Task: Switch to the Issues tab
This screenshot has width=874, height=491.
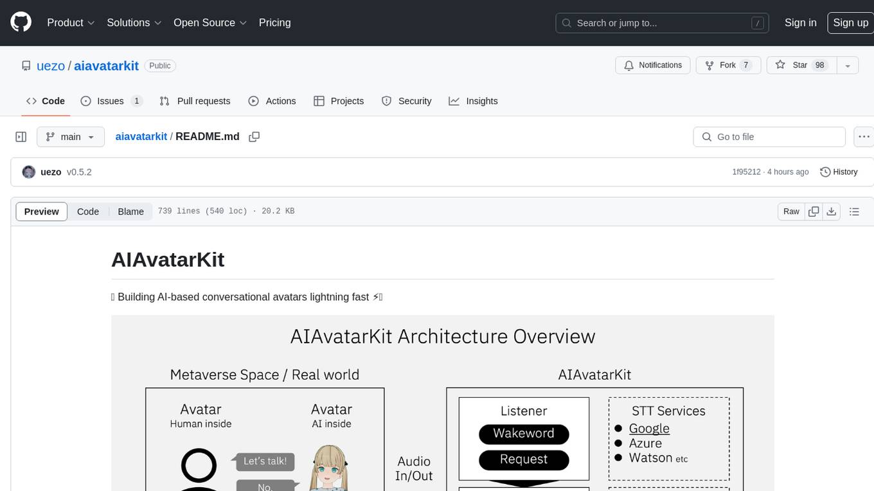Action: pos(111,101)
